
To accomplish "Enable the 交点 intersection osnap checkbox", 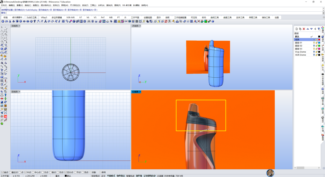I will pos(43,172).
